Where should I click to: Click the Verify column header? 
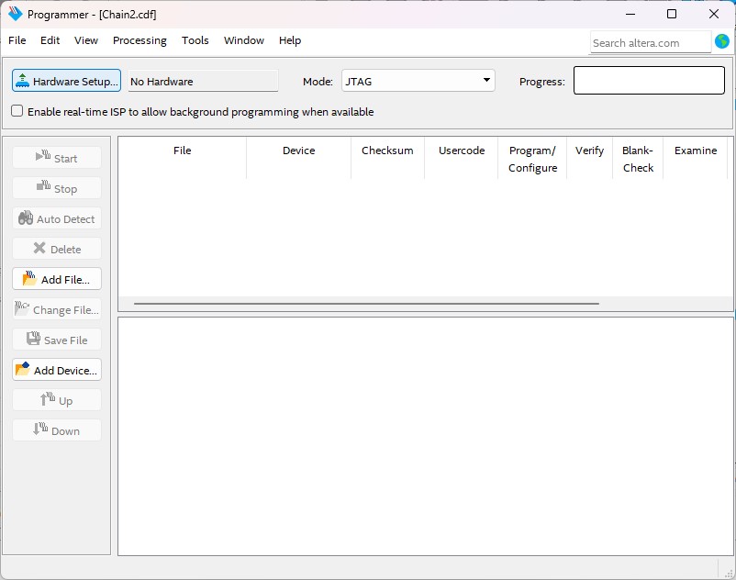click(x=589, y=158)
